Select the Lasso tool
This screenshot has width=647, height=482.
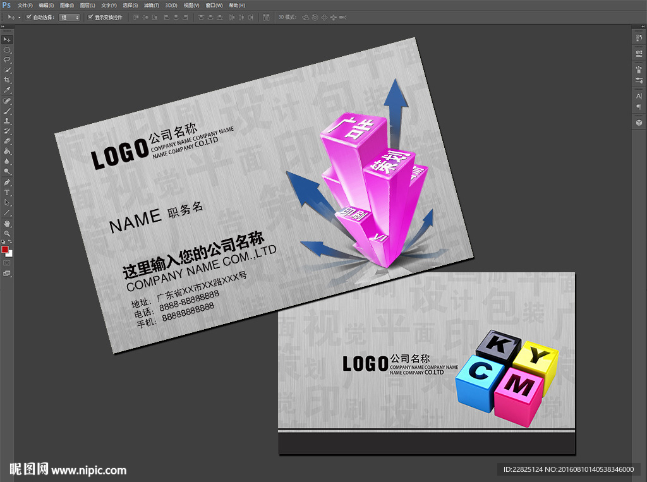pyautogui.click(x=7, y=60)
